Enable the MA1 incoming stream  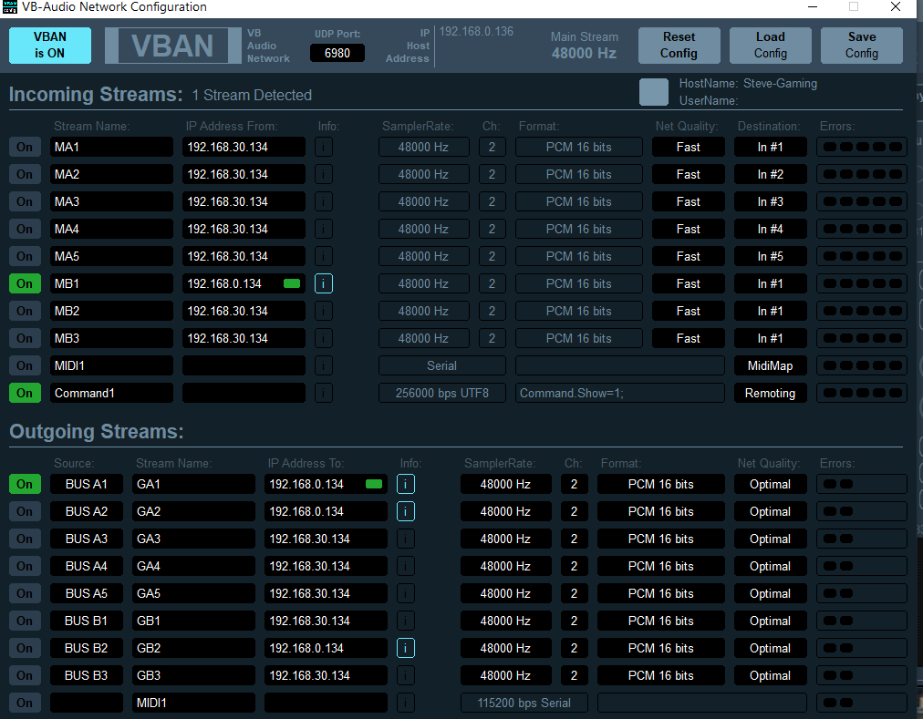25,147
